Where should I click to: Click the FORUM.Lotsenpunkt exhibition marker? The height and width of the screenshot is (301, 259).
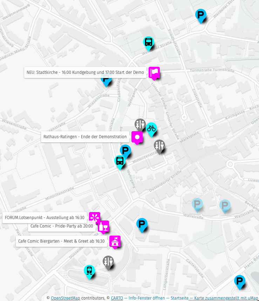[x=94, y=217]
